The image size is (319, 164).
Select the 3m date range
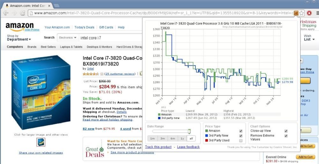162,139
